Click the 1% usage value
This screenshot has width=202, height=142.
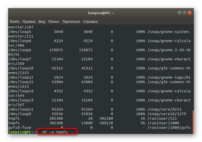click(x=143, y=118)
